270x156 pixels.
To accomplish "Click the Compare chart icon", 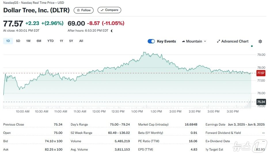I will 102,10.
